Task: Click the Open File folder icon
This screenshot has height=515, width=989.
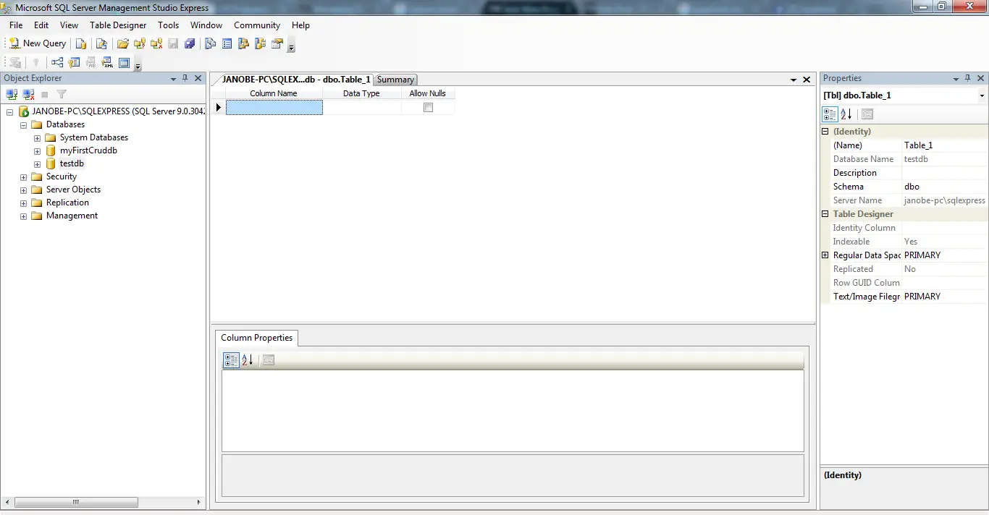Action: click(123, 43)
